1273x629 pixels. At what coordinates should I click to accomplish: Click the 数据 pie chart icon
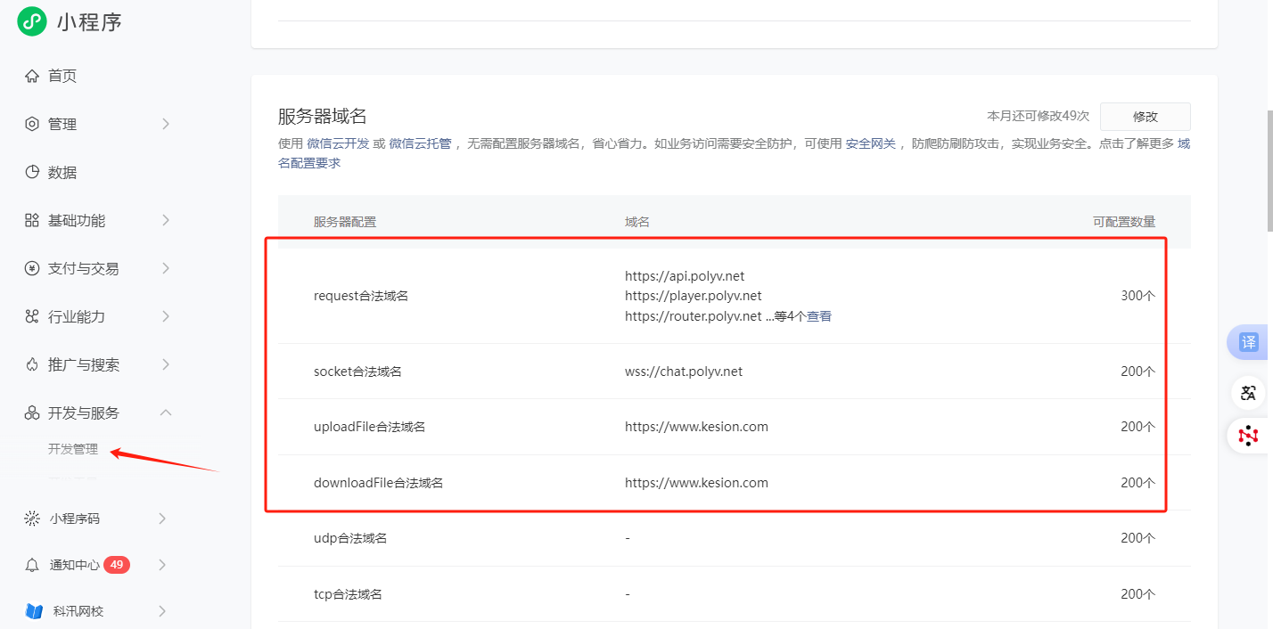[32, 172]
